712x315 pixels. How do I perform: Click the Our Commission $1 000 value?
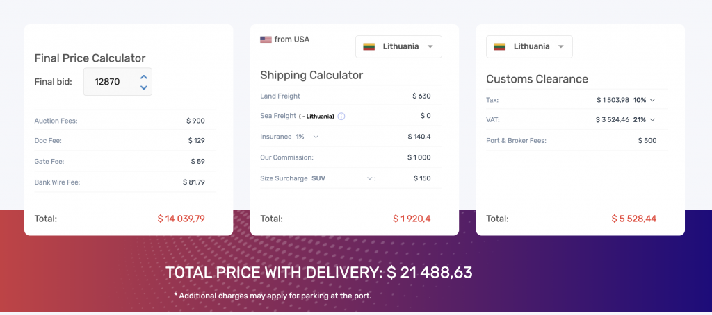tap(419, 157)
